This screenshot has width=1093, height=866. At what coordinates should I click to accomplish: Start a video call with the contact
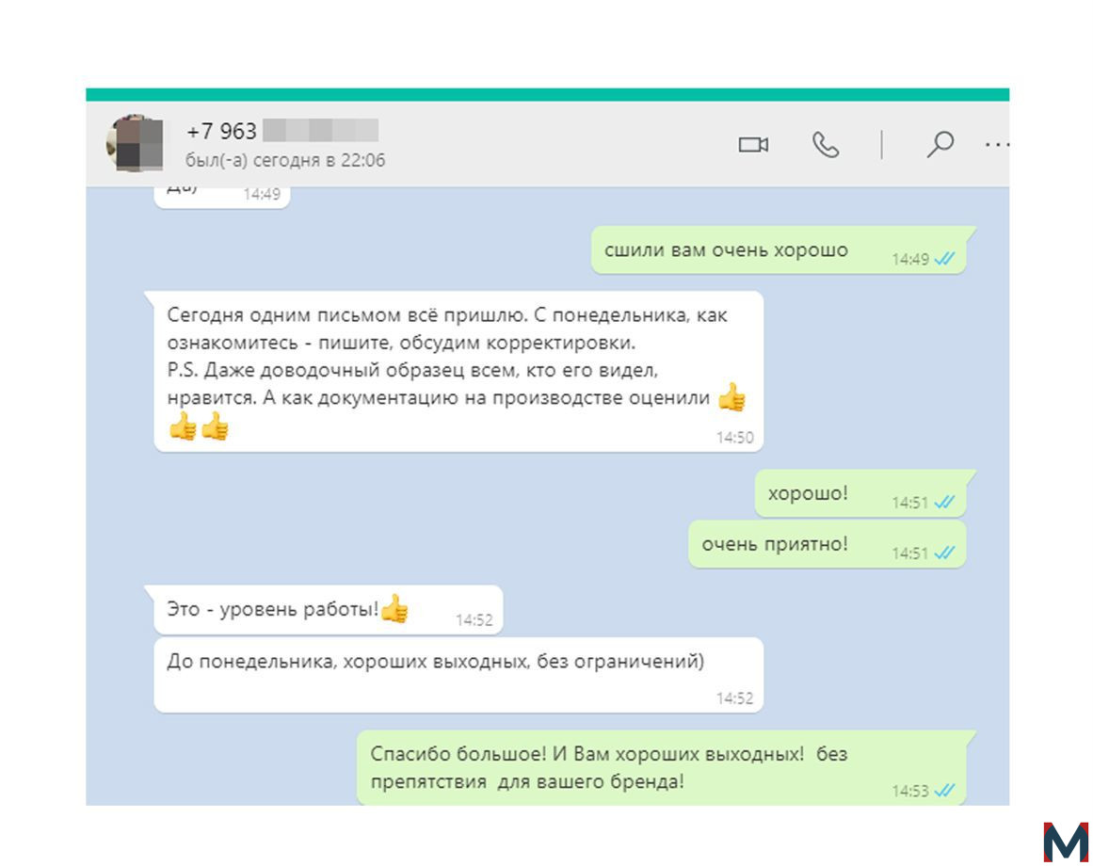click(x=753, y=144)
